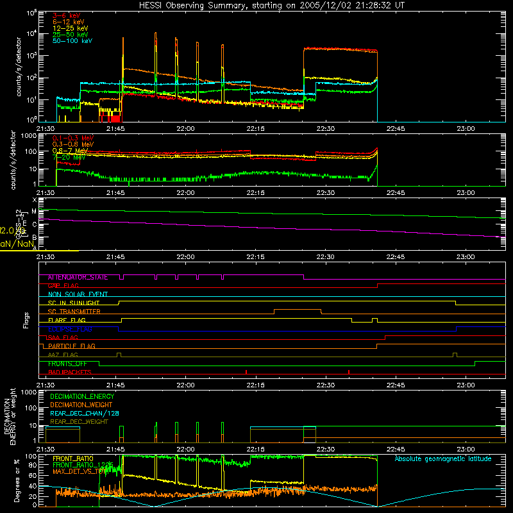
Task: Click the SC_TRANSMITTER flag label
Action: point(74,312)
